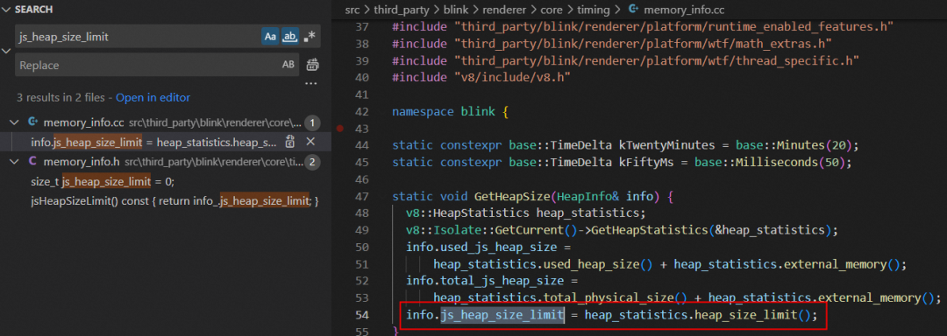Toggle Match Whole Word option
This screenshot has height=336, width=947.
(x=290, y=37)
